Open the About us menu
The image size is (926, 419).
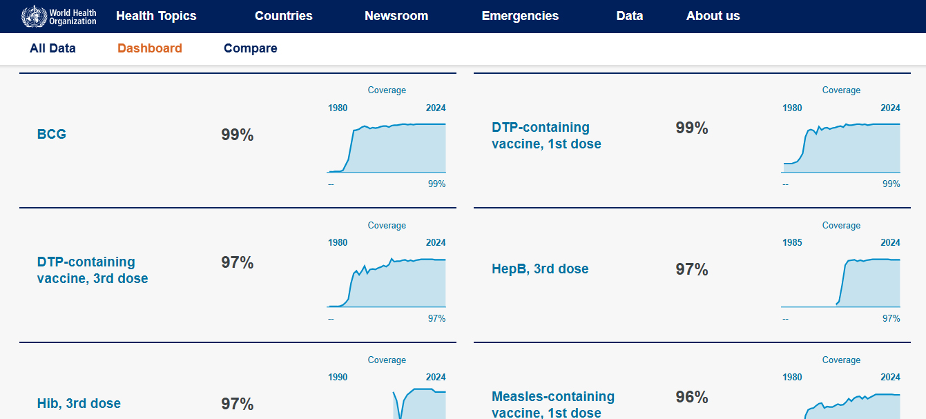[x=713, y=16]
